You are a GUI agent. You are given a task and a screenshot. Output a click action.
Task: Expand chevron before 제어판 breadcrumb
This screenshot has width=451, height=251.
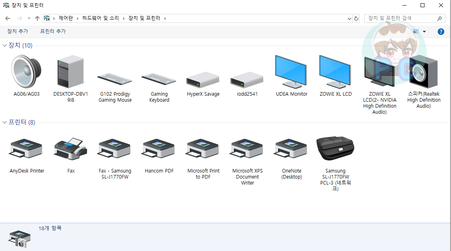click(54, 18)
